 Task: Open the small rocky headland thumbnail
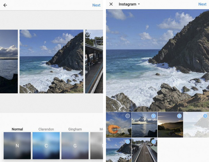(119, 150)
